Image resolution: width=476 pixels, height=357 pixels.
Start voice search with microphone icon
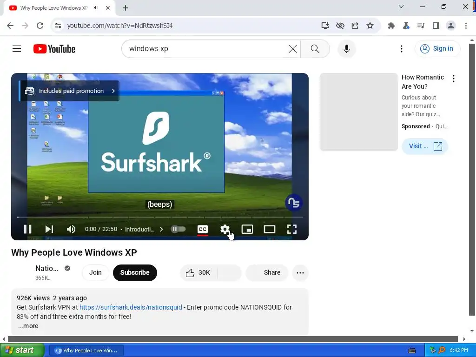click(x=347, y=48)
